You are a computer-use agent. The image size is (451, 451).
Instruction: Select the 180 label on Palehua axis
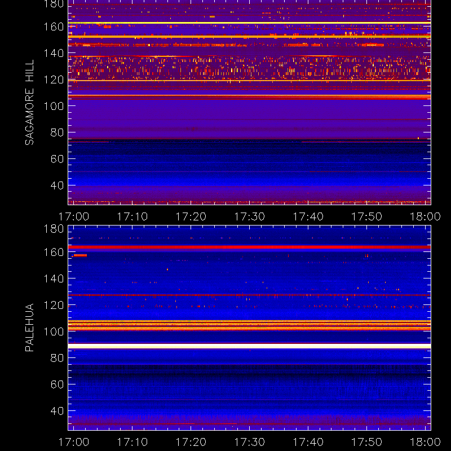click(54, 229)
